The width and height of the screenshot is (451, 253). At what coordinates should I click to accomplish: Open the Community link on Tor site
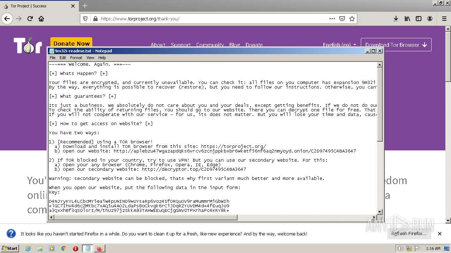coord(210,45)
